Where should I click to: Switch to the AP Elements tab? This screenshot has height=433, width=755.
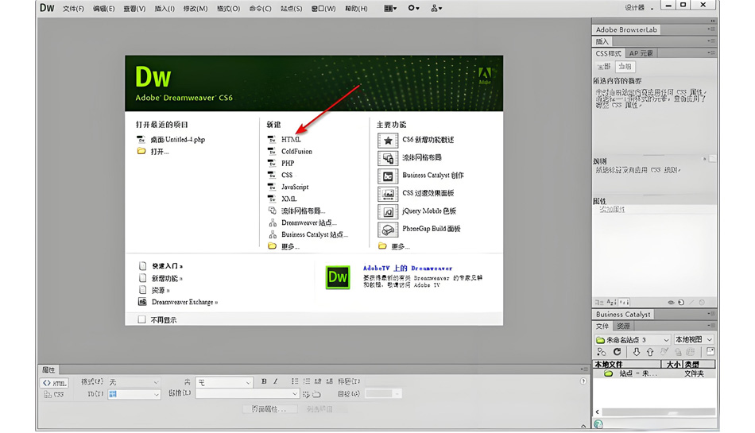coord(641,53)
